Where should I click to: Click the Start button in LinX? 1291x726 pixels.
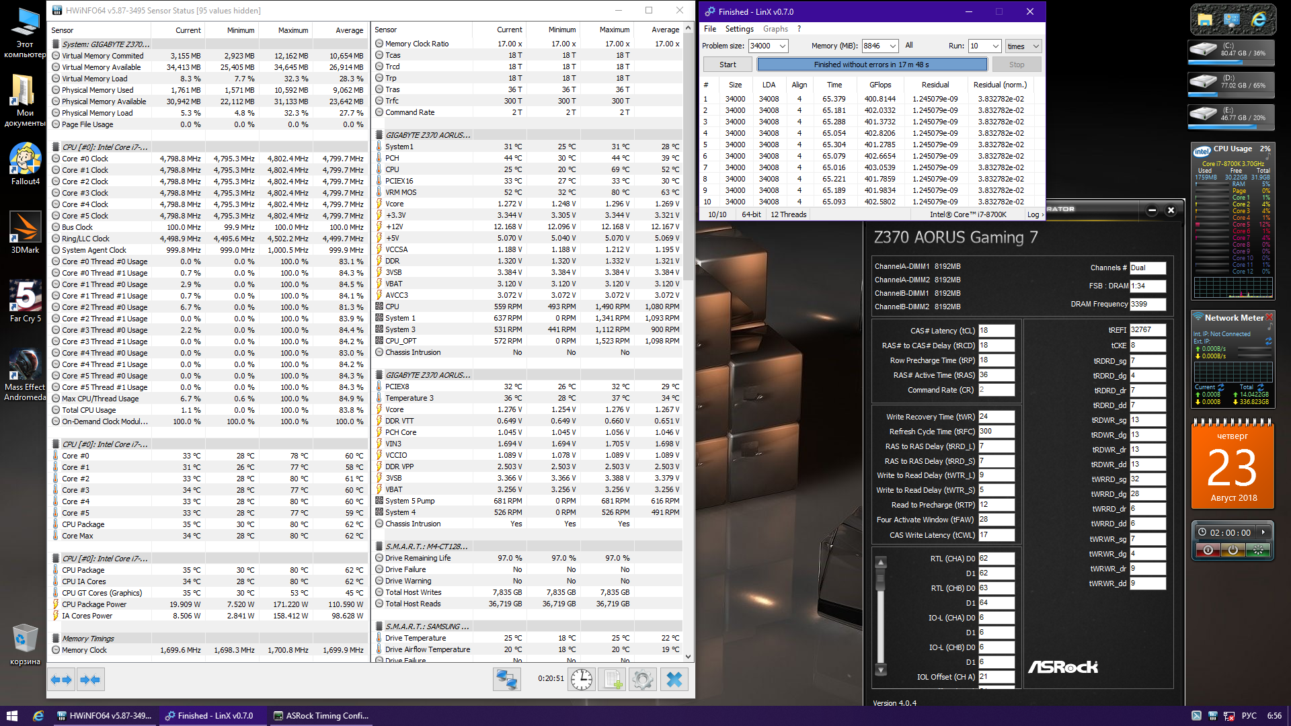tap(728, 65)
